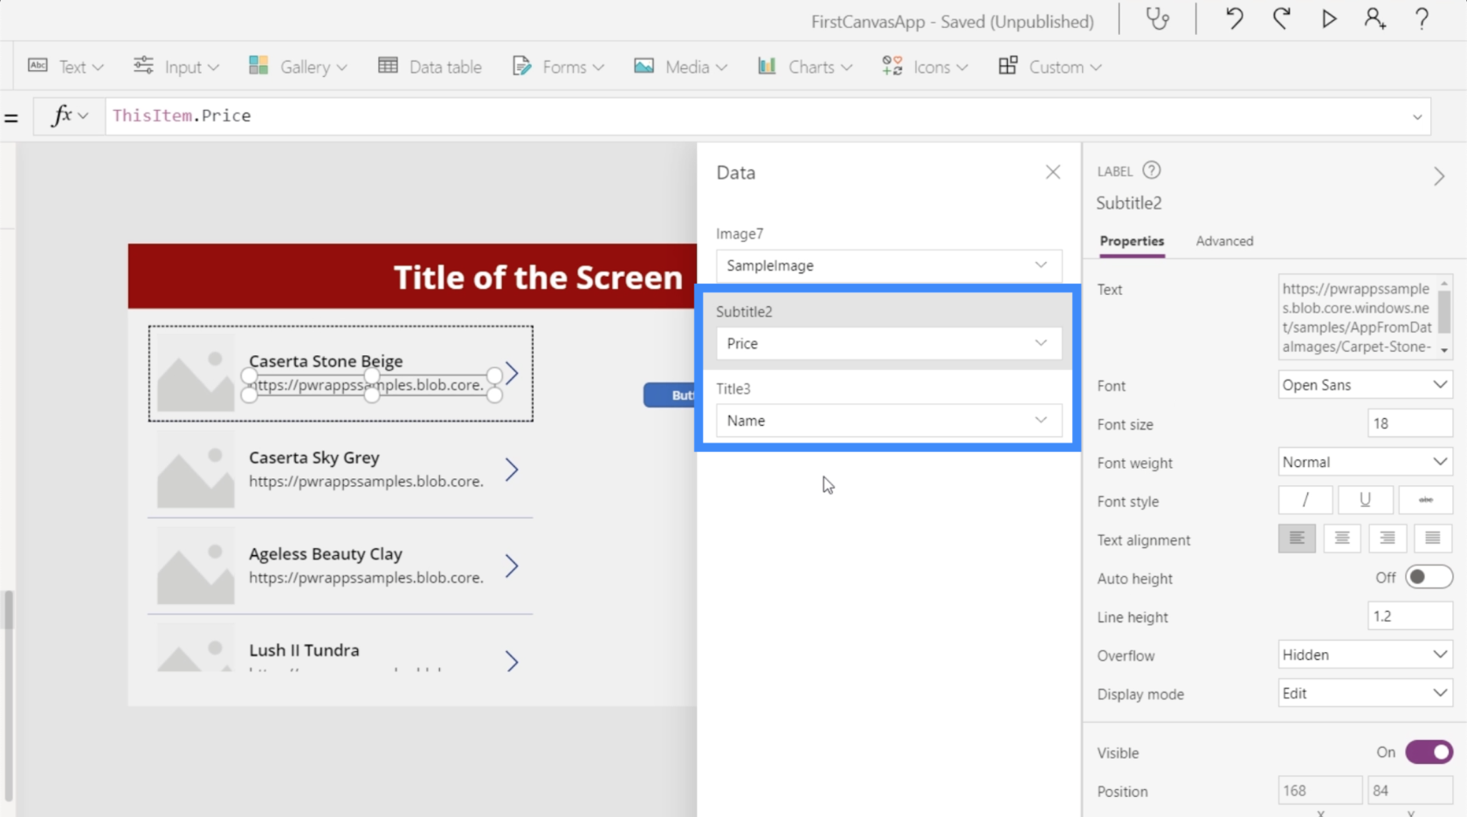This screenshot has width=1467, height=817.
Task: Set text alignment to center
Action: point(1342,539)
